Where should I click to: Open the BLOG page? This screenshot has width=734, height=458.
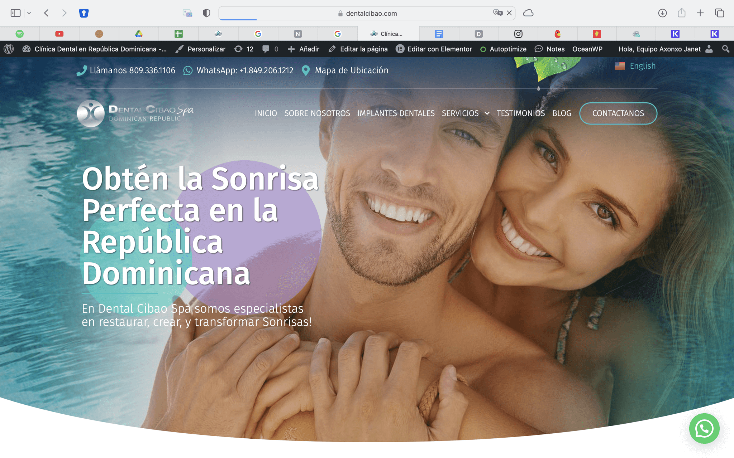pyautogui.click(x=562, y=113)
